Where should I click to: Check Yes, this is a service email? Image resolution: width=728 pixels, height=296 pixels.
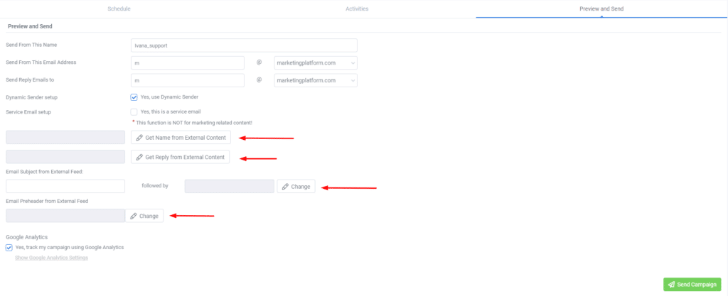pos(134,111)
